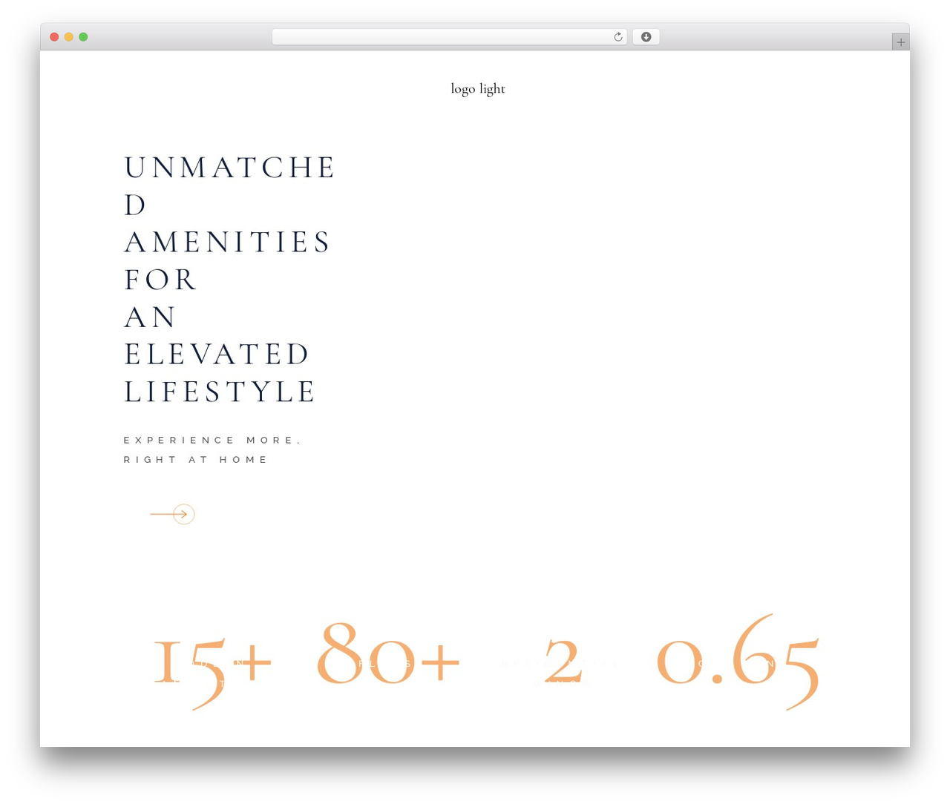Follow the orange circled arrow icon
This screenshot has height=804, width=950.
tap(172, 514)
